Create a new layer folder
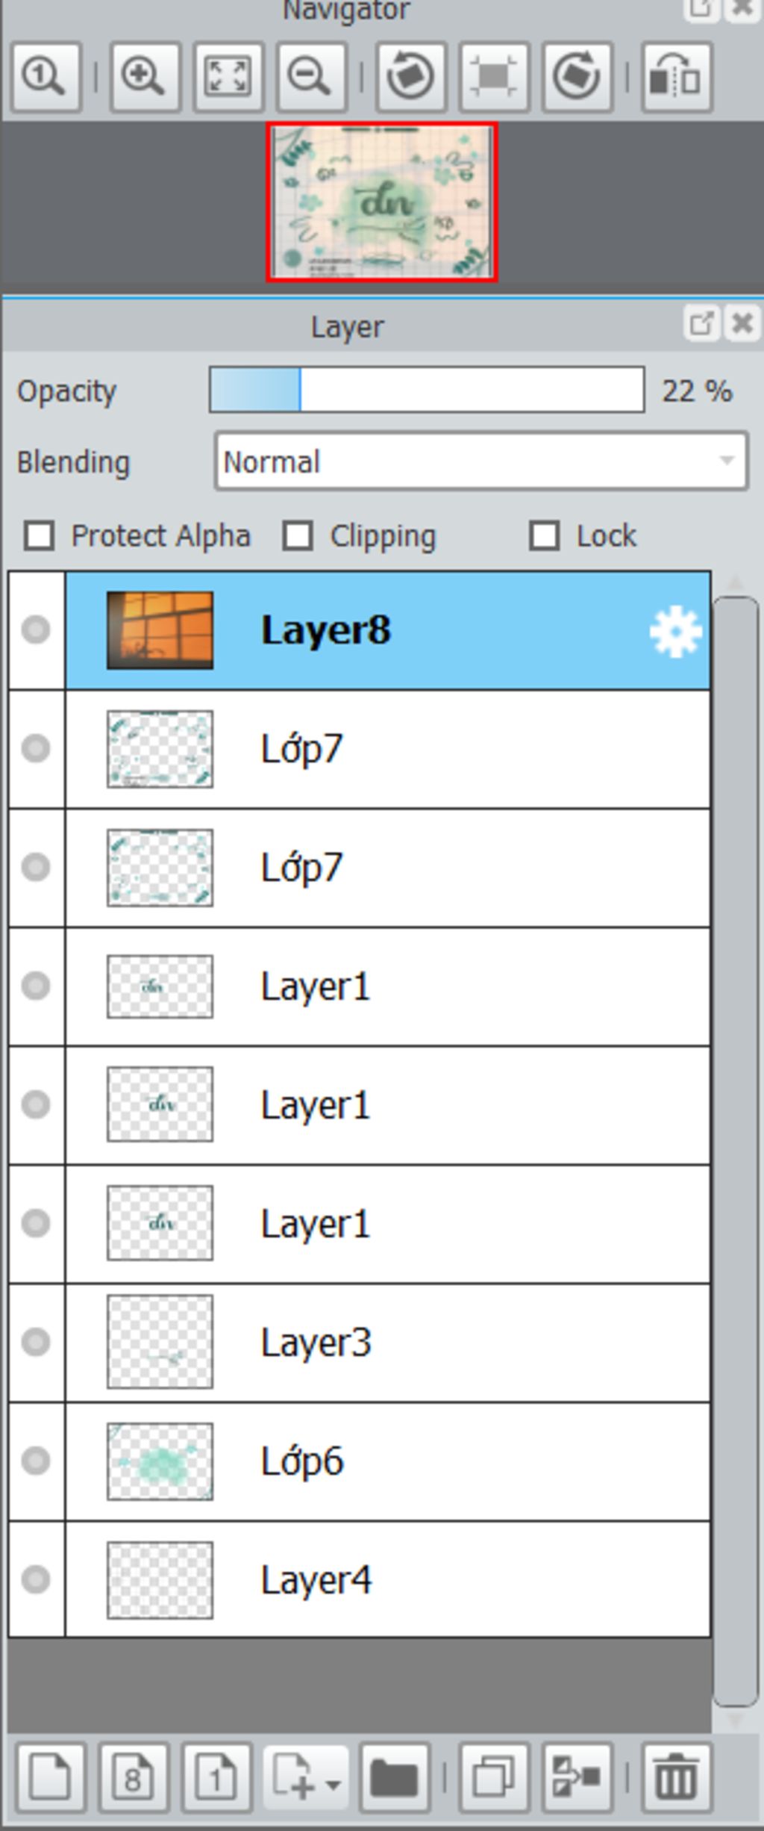The image size is (764, 1831). [x=394, y=1779]
